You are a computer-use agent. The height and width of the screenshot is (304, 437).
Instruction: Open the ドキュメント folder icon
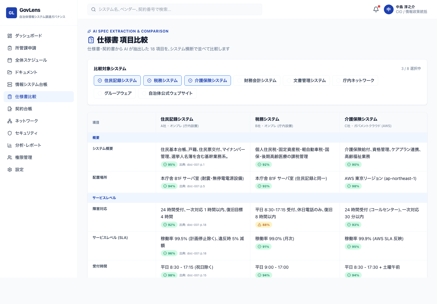[10, 72]
